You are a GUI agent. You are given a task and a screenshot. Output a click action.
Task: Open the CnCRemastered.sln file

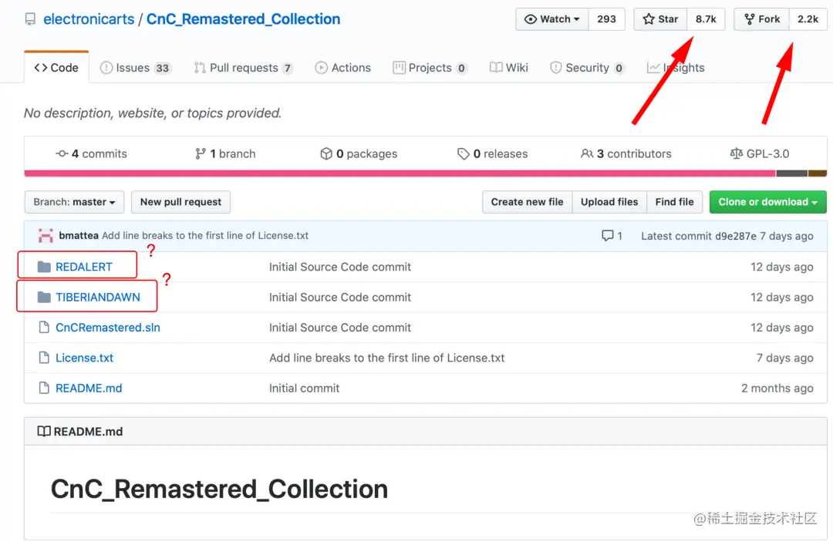[x=108, y=328]
